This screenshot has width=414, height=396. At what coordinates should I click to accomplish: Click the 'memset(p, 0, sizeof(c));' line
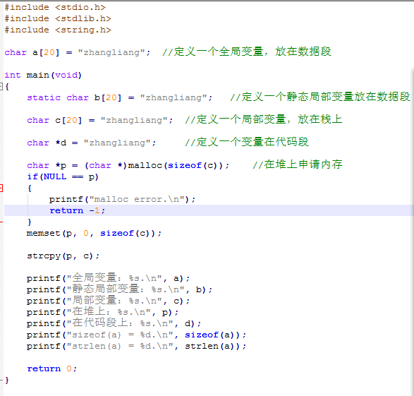[x=94, y=233]
